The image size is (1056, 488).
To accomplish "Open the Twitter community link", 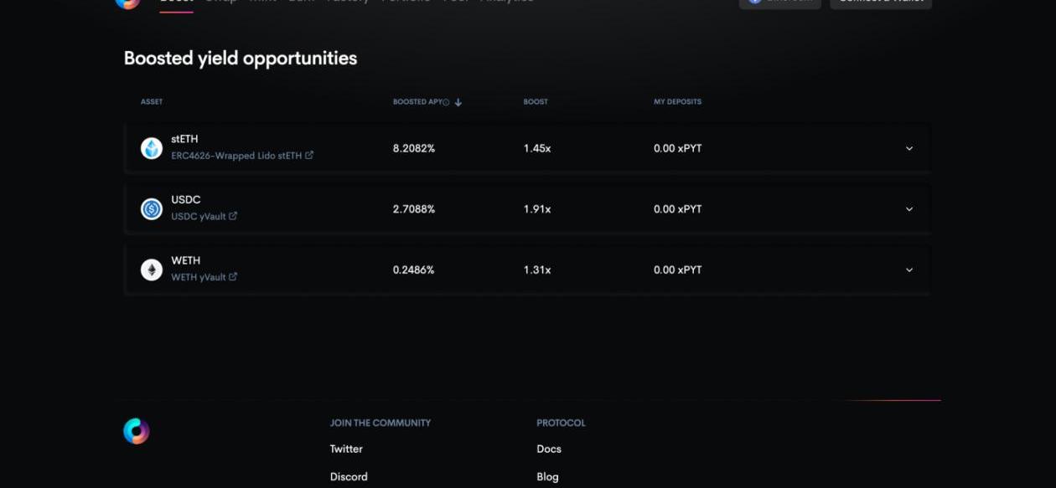I will [x=346, y=449].
